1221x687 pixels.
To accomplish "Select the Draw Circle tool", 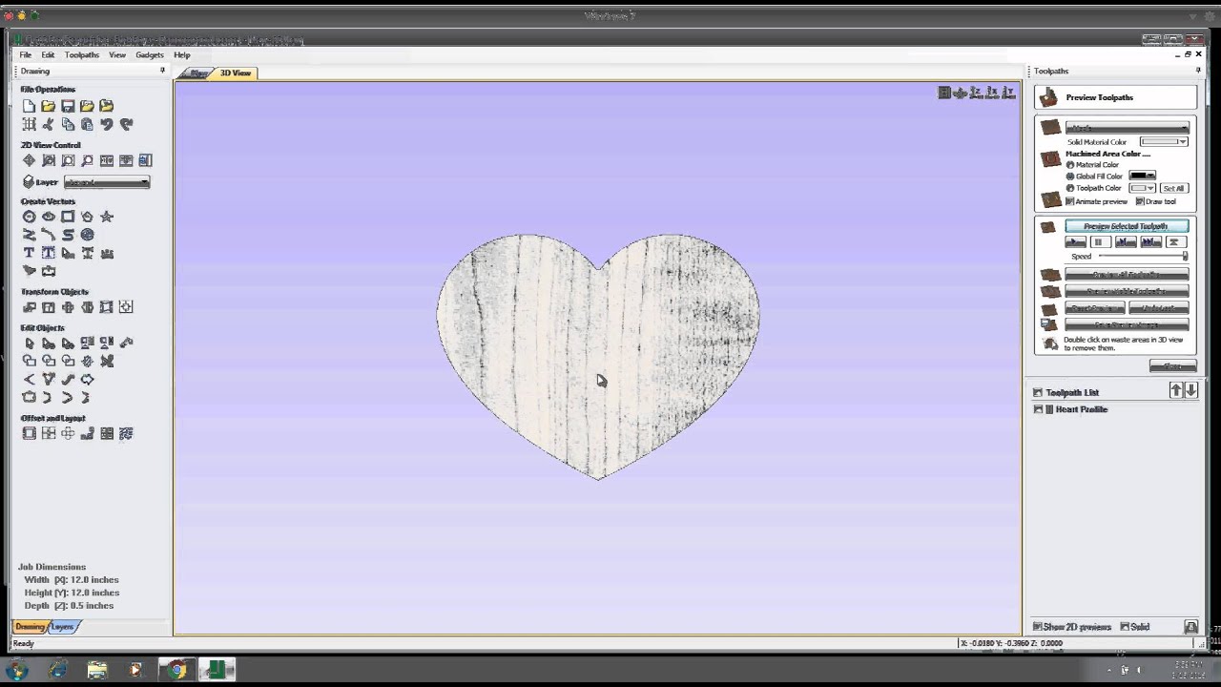I will point(29,217).
